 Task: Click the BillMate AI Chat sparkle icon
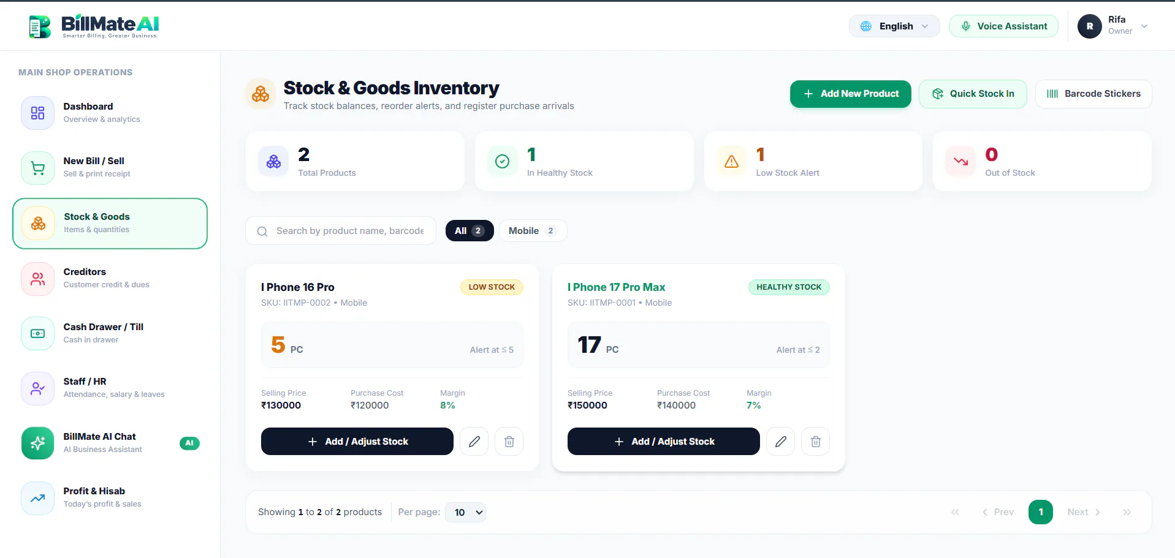[38, 443]
